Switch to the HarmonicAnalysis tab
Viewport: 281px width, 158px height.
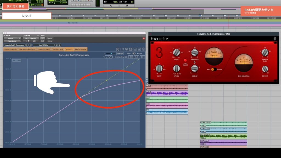point(27,49)
